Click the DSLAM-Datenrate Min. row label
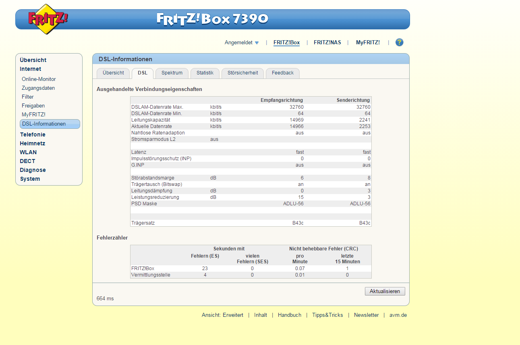 pos(157,114)
